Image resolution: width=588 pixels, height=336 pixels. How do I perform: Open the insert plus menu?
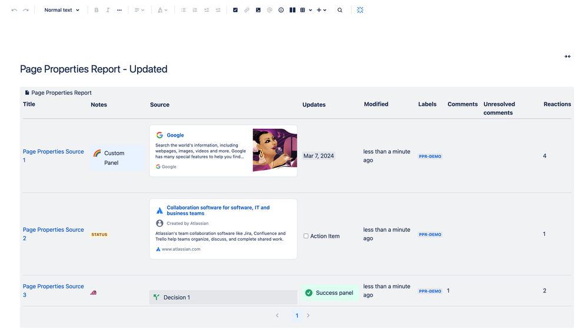(x=321, y=10)
